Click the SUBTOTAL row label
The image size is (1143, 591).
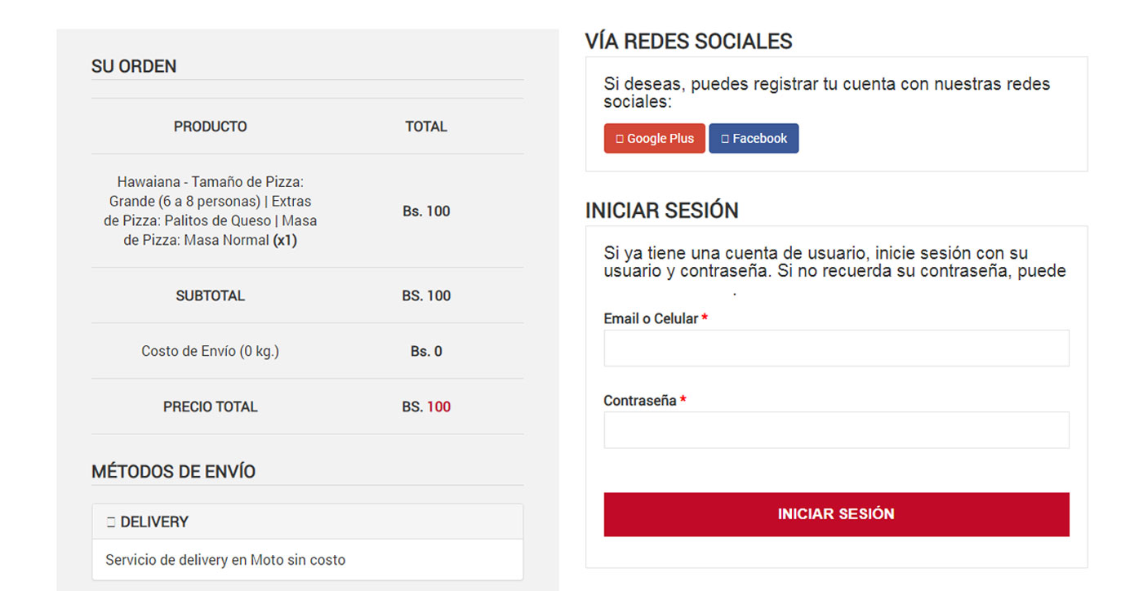(211, 295)
